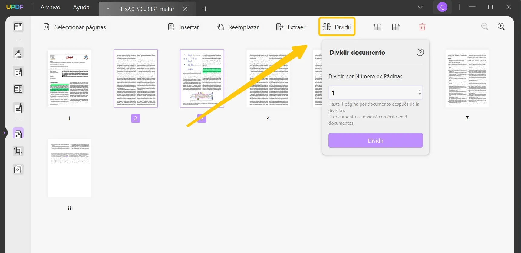Rotate pages counterclockwise icon
521x253 pixels.
click(377, 27)
